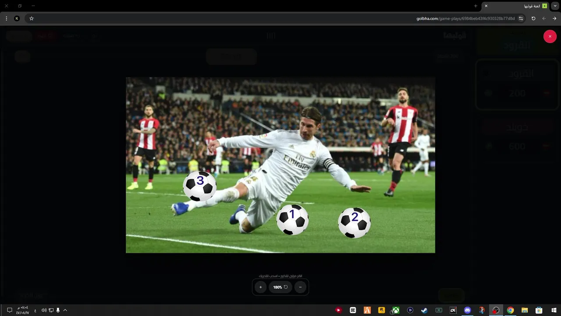561x316 pixels.
Task: Go forward in browser history
Action: (x=544, y=18)
